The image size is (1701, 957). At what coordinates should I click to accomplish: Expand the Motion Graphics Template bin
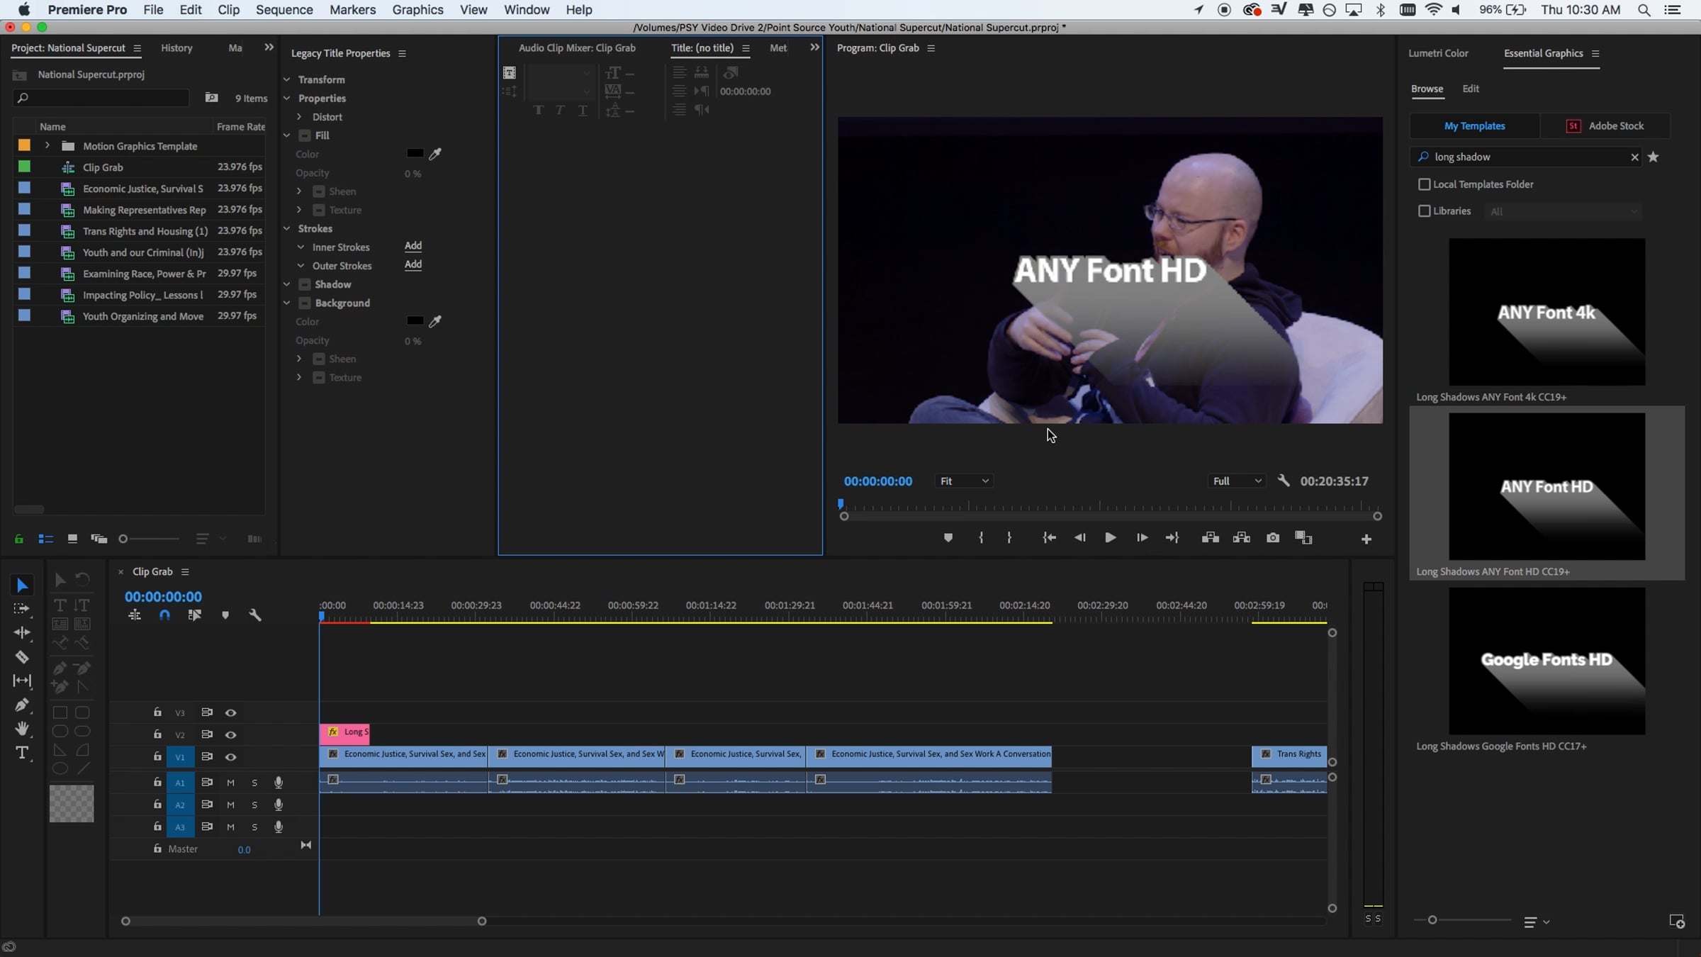click(x=47, y=145)
